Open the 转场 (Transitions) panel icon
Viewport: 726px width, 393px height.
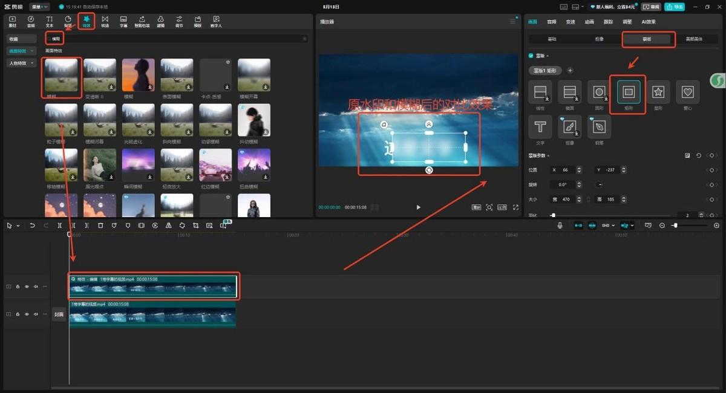coord(105,22)
